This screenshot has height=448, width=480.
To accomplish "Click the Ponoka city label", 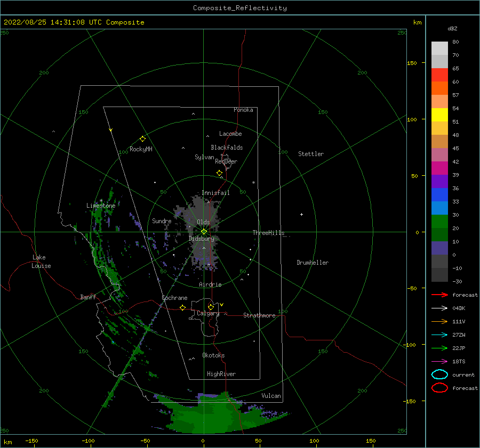I will (243, 110).
